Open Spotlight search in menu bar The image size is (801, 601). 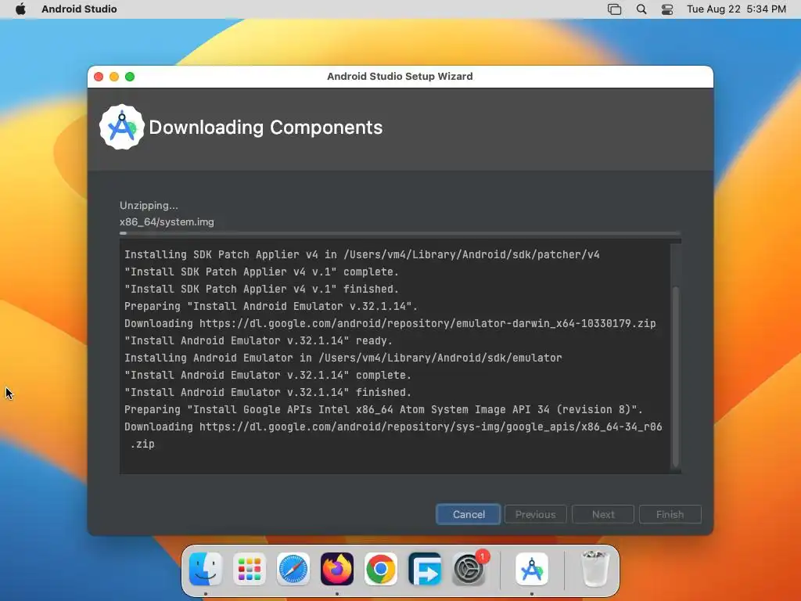[x=641, y=9]
